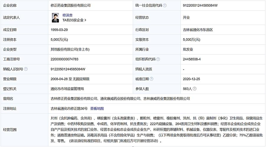Image resolution: width=266 pixels, height=147 pixels.
Task: Click organization code 24458508-4
Action: coord(192,59)
